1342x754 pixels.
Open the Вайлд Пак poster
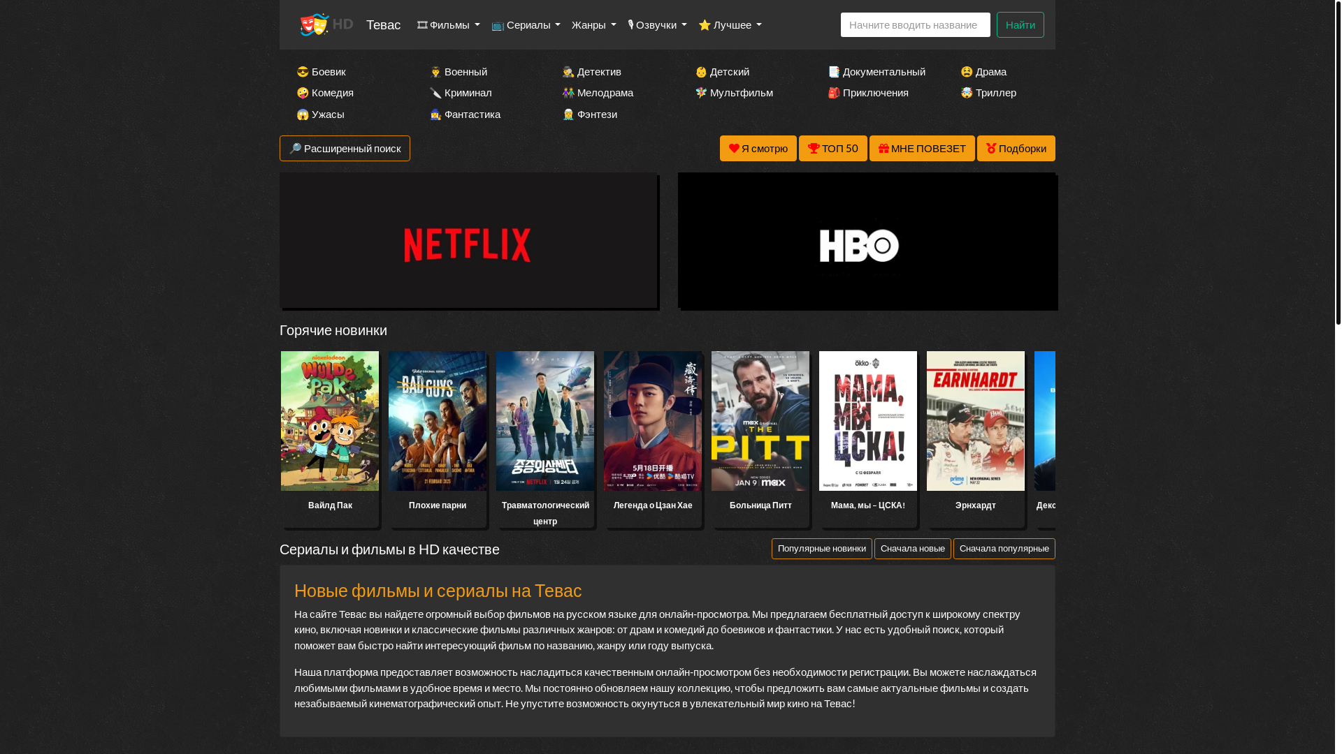click(x=330, y=421)
